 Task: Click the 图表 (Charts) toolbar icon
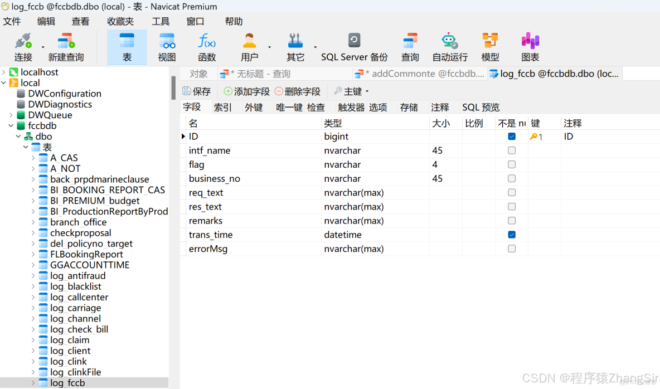coord(530,46)
